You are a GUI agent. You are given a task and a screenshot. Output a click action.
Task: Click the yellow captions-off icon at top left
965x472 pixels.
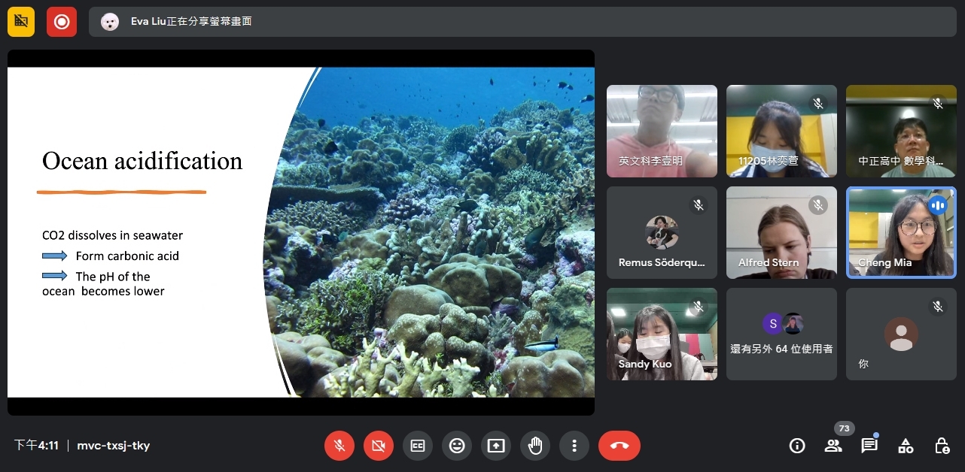pyautogui.click(x=21, y=22)
